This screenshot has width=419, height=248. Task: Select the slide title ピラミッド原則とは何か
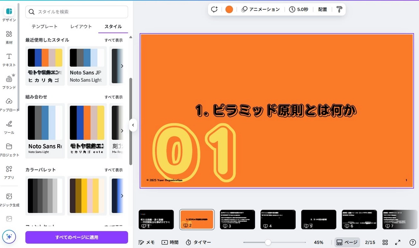[276, 111]
